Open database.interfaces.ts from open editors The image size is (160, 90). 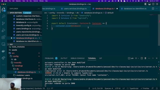click(x=26, y=19)
